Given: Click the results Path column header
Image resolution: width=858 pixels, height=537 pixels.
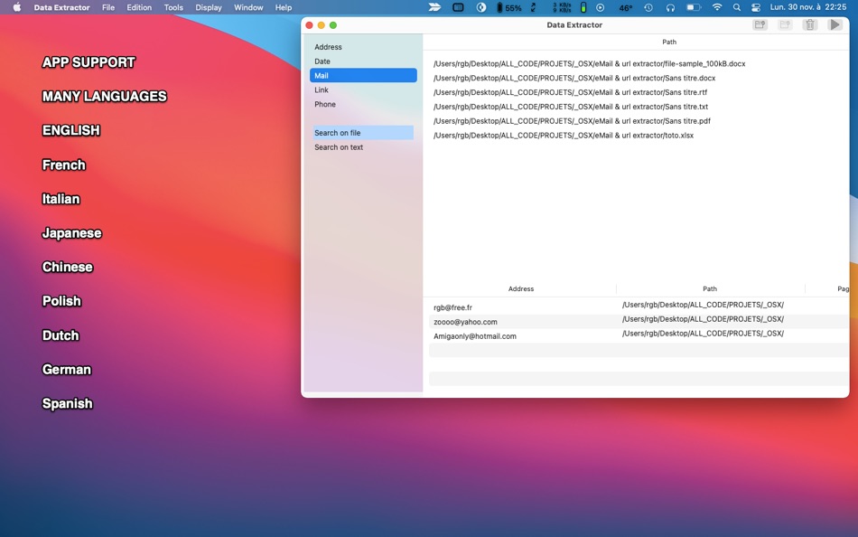Looking at the screenshot, I should tap(710, 288).
